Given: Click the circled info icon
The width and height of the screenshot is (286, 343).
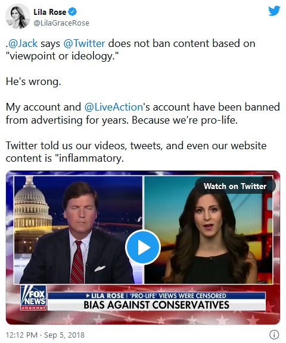Looking at the screenshot, I should 274,335.
